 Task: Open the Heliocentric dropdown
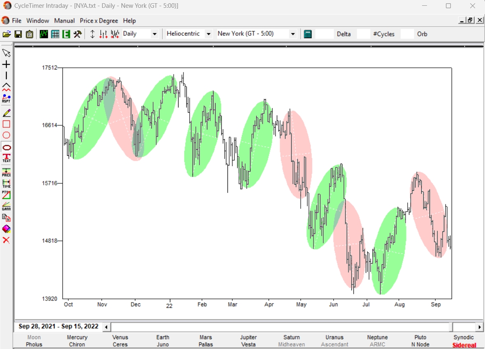click(x=208, y=34)
